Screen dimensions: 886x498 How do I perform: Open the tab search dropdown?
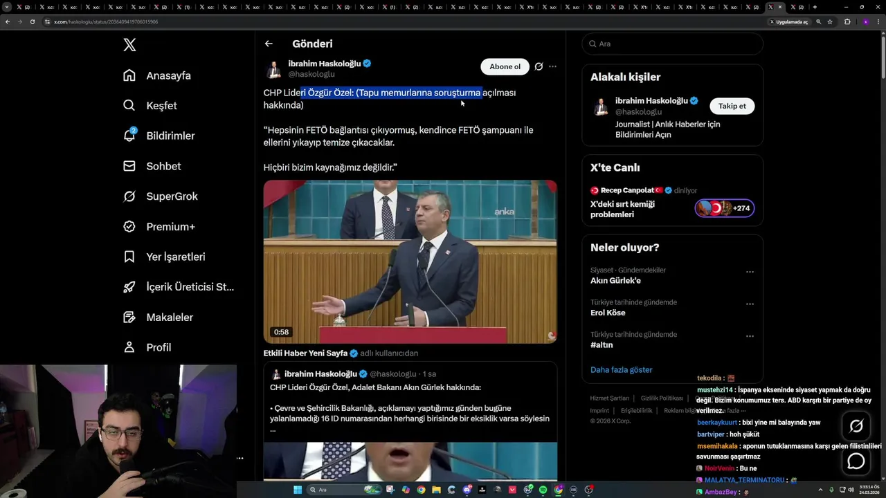7,7
